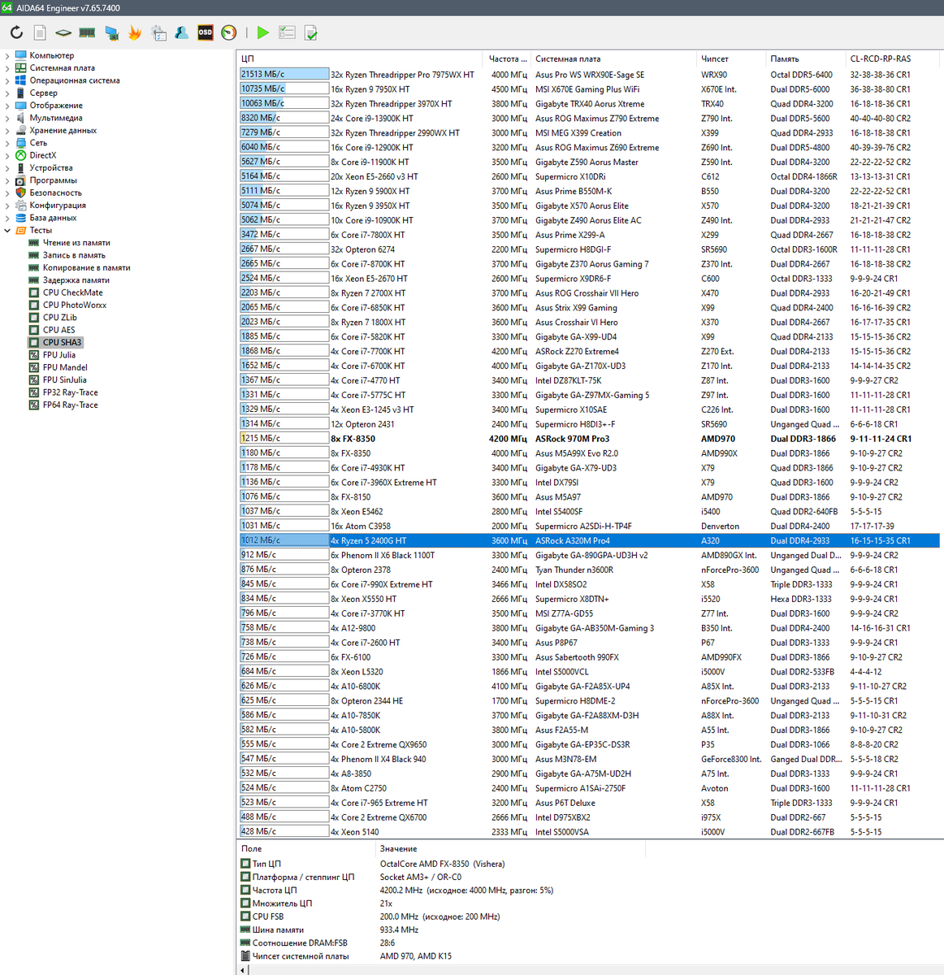
Task: Expand the Отображение tree node
Action: [7, 106]
